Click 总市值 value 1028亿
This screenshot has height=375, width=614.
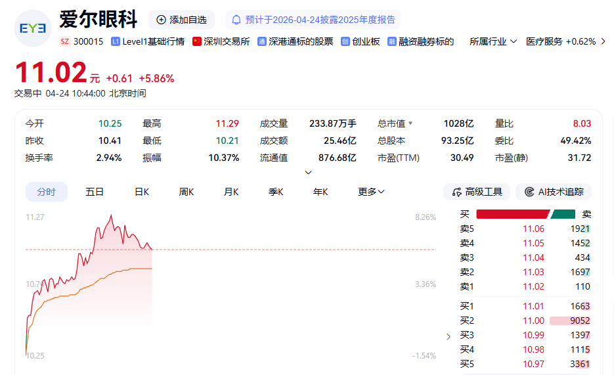[458, 123]
